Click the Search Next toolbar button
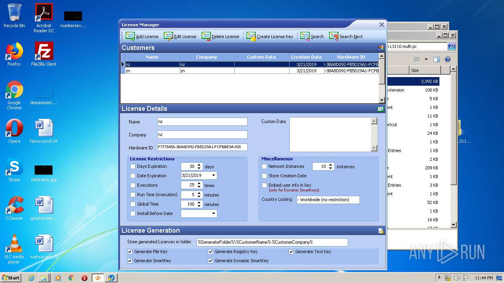The image size is (504, 283). [x=346, y=37]
